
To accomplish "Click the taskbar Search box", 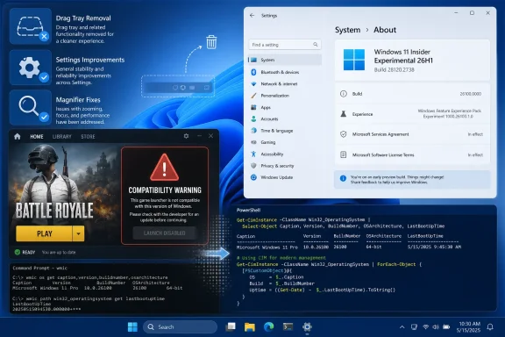I will coord(180,327).
